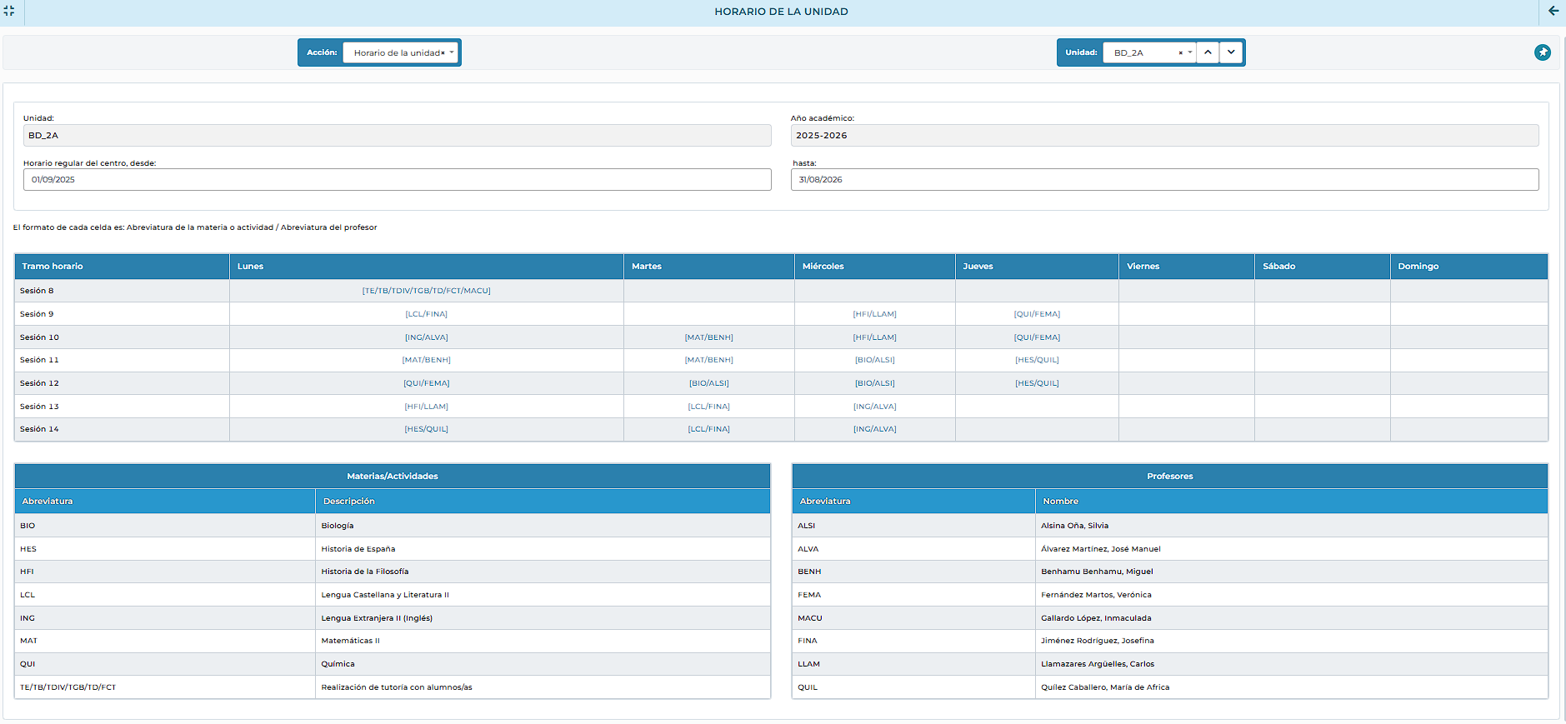Click the round pin icon on the toolbar
Viewport: 1566px width, 724px height.
(1543, 52)
